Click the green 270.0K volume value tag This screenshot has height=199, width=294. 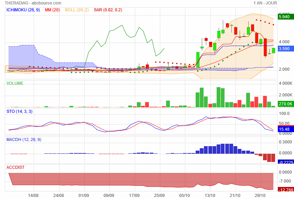tap(285, 104)
